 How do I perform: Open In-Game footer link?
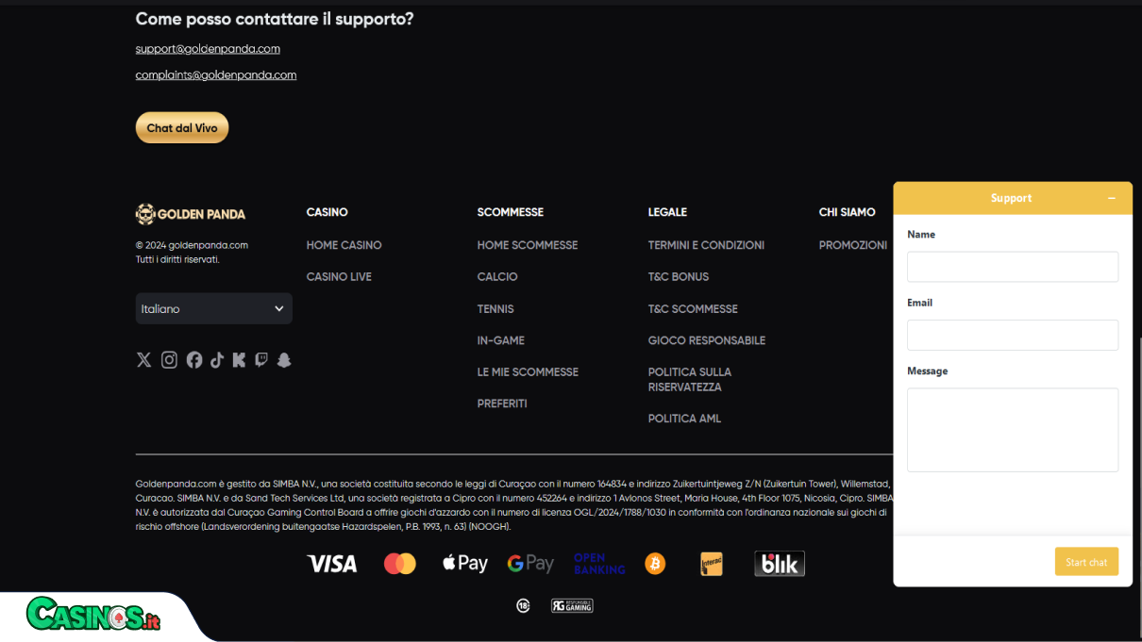point(501,340)
